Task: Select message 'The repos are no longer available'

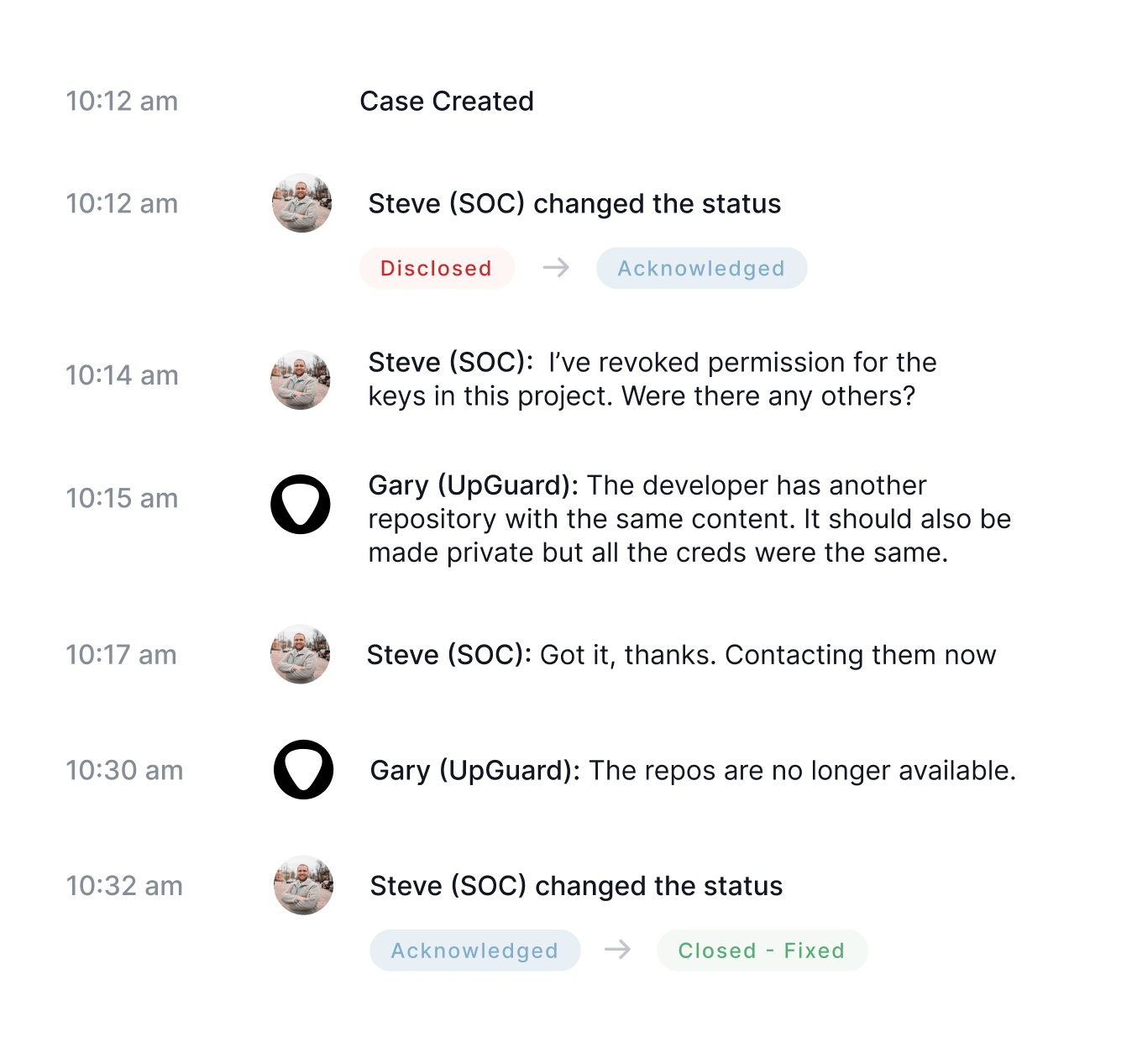Action: coord(693,771)
